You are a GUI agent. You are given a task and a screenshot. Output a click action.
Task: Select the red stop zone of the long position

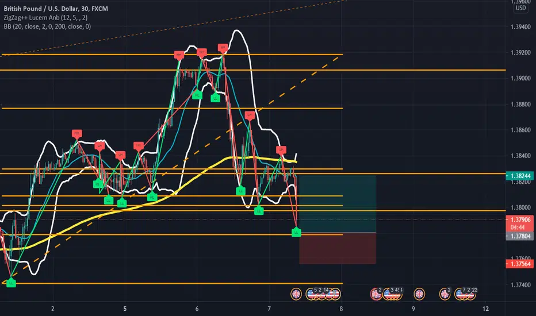[x=338, y=248]
